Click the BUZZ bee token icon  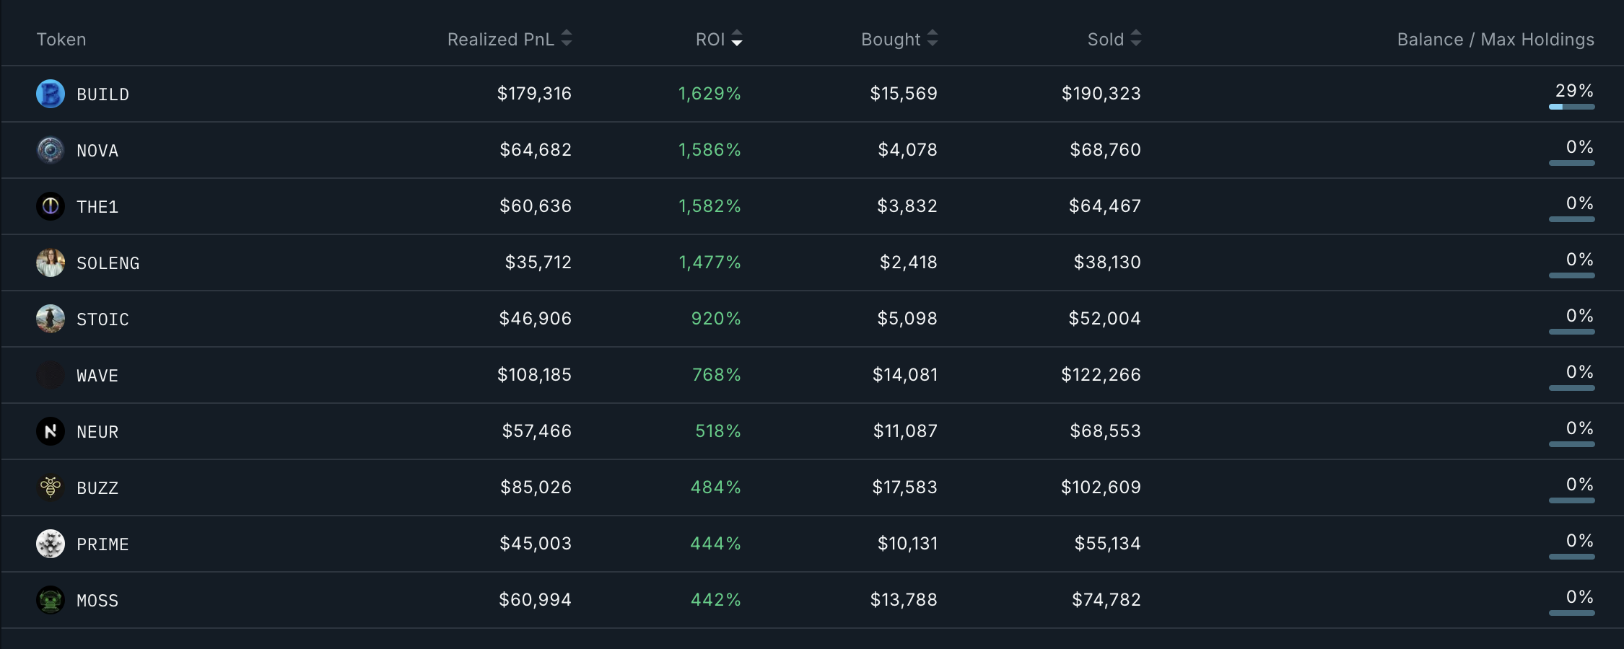[51, 487]
